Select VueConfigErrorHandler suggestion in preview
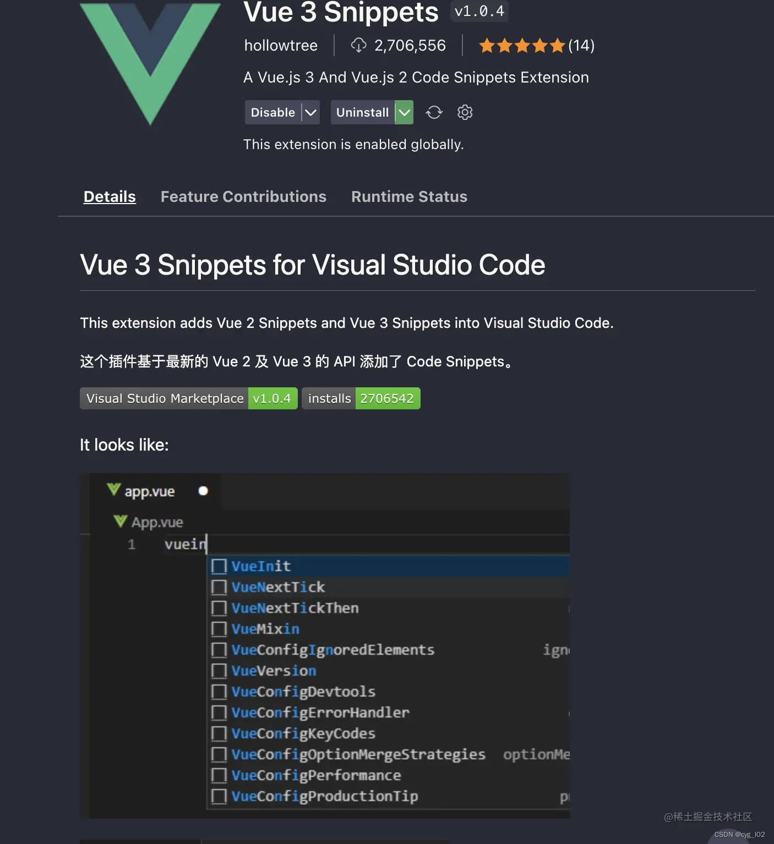This screenshot has width=774, height=844. pyautogui.click(x=389, y=713)
